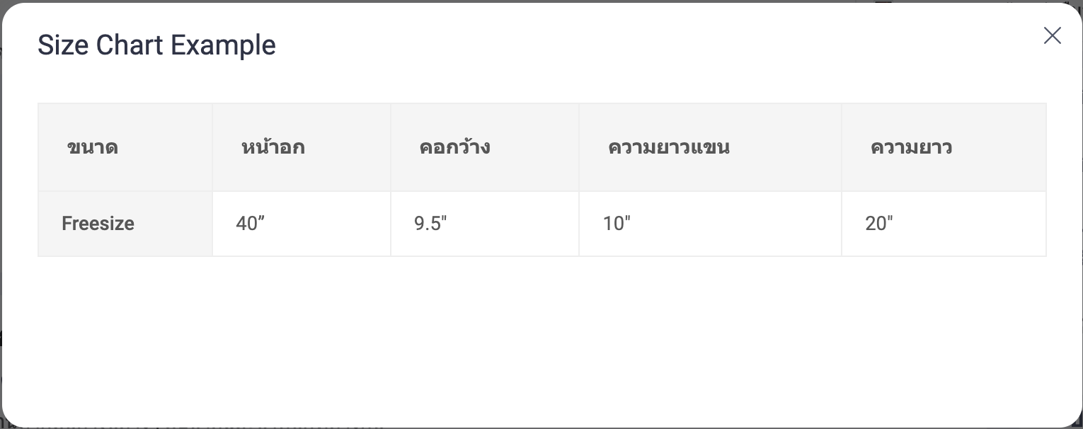Click the word Size in the title
Image resolution: width=1083 pixels, height=429 pixels.
point(63,45)
